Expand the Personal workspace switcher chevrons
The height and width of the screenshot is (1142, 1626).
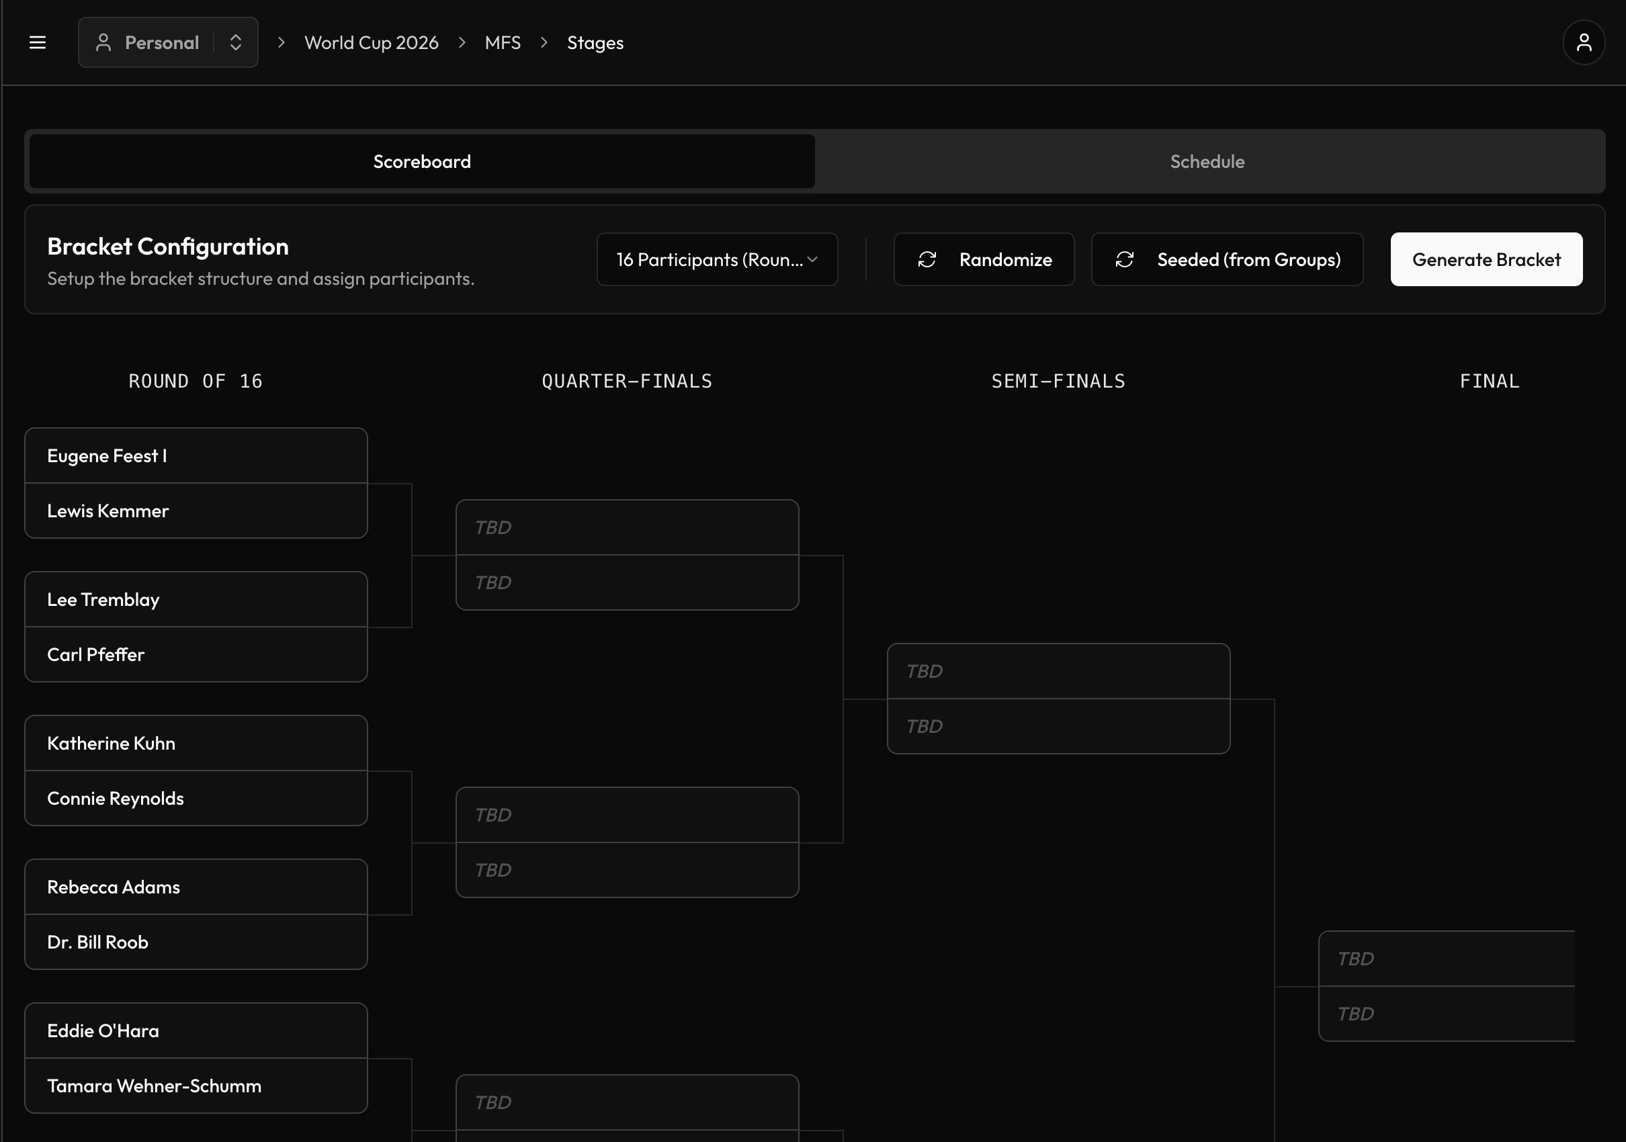[x=236, y=42]
